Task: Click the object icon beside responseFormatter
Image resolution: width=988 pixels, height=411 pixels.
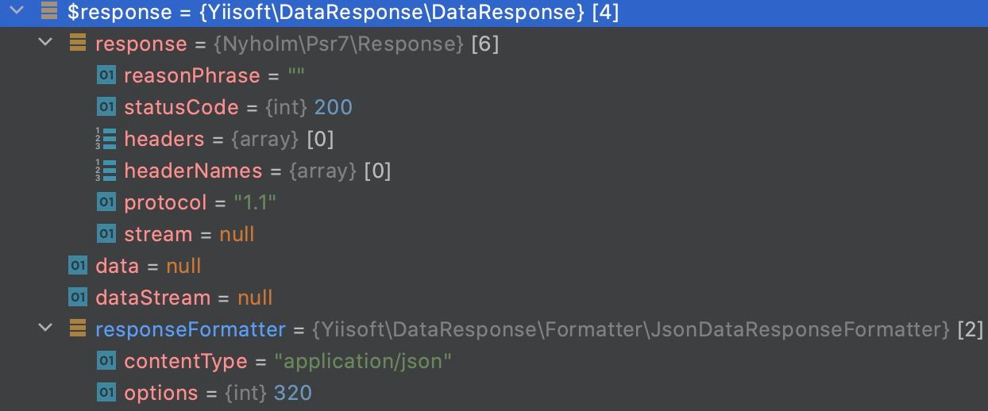Action: (x=78, y=329)
